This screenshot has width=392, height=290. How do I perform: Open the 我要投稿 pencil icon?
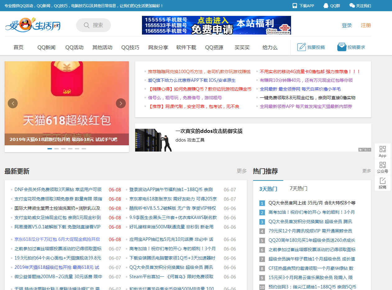coord(301,47)
